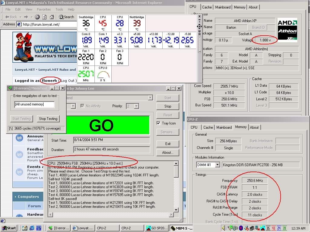Click the log horizontal scroll right arrow
This screenshot has height=232, width=310.
[171, 214]
